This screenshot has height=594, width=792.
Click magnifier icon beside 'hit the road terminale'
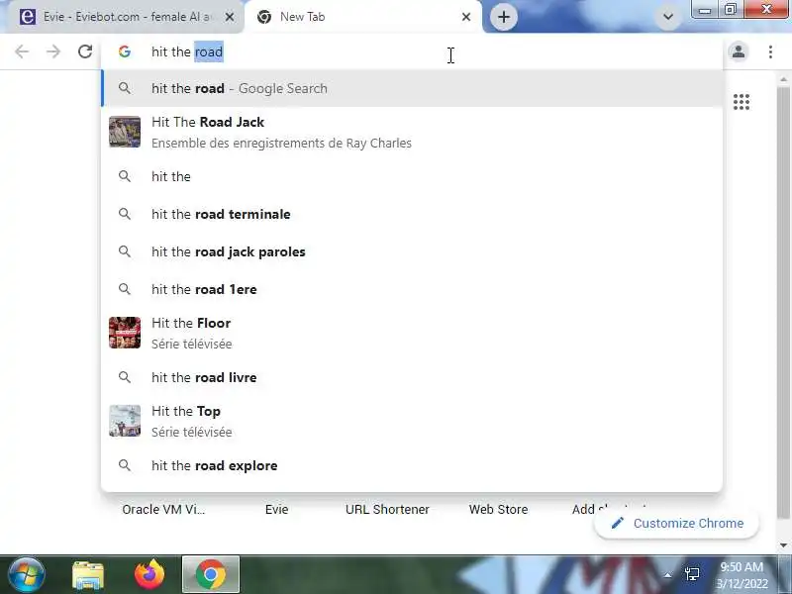pyautogui.click(x=125, y=214)
